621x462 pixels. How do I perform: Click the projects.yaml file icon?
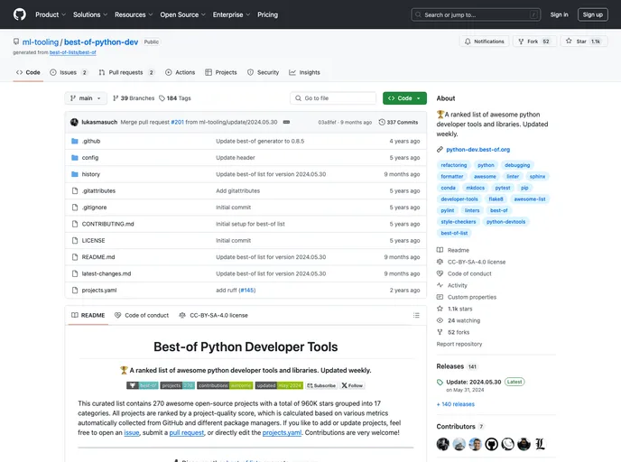74,291
